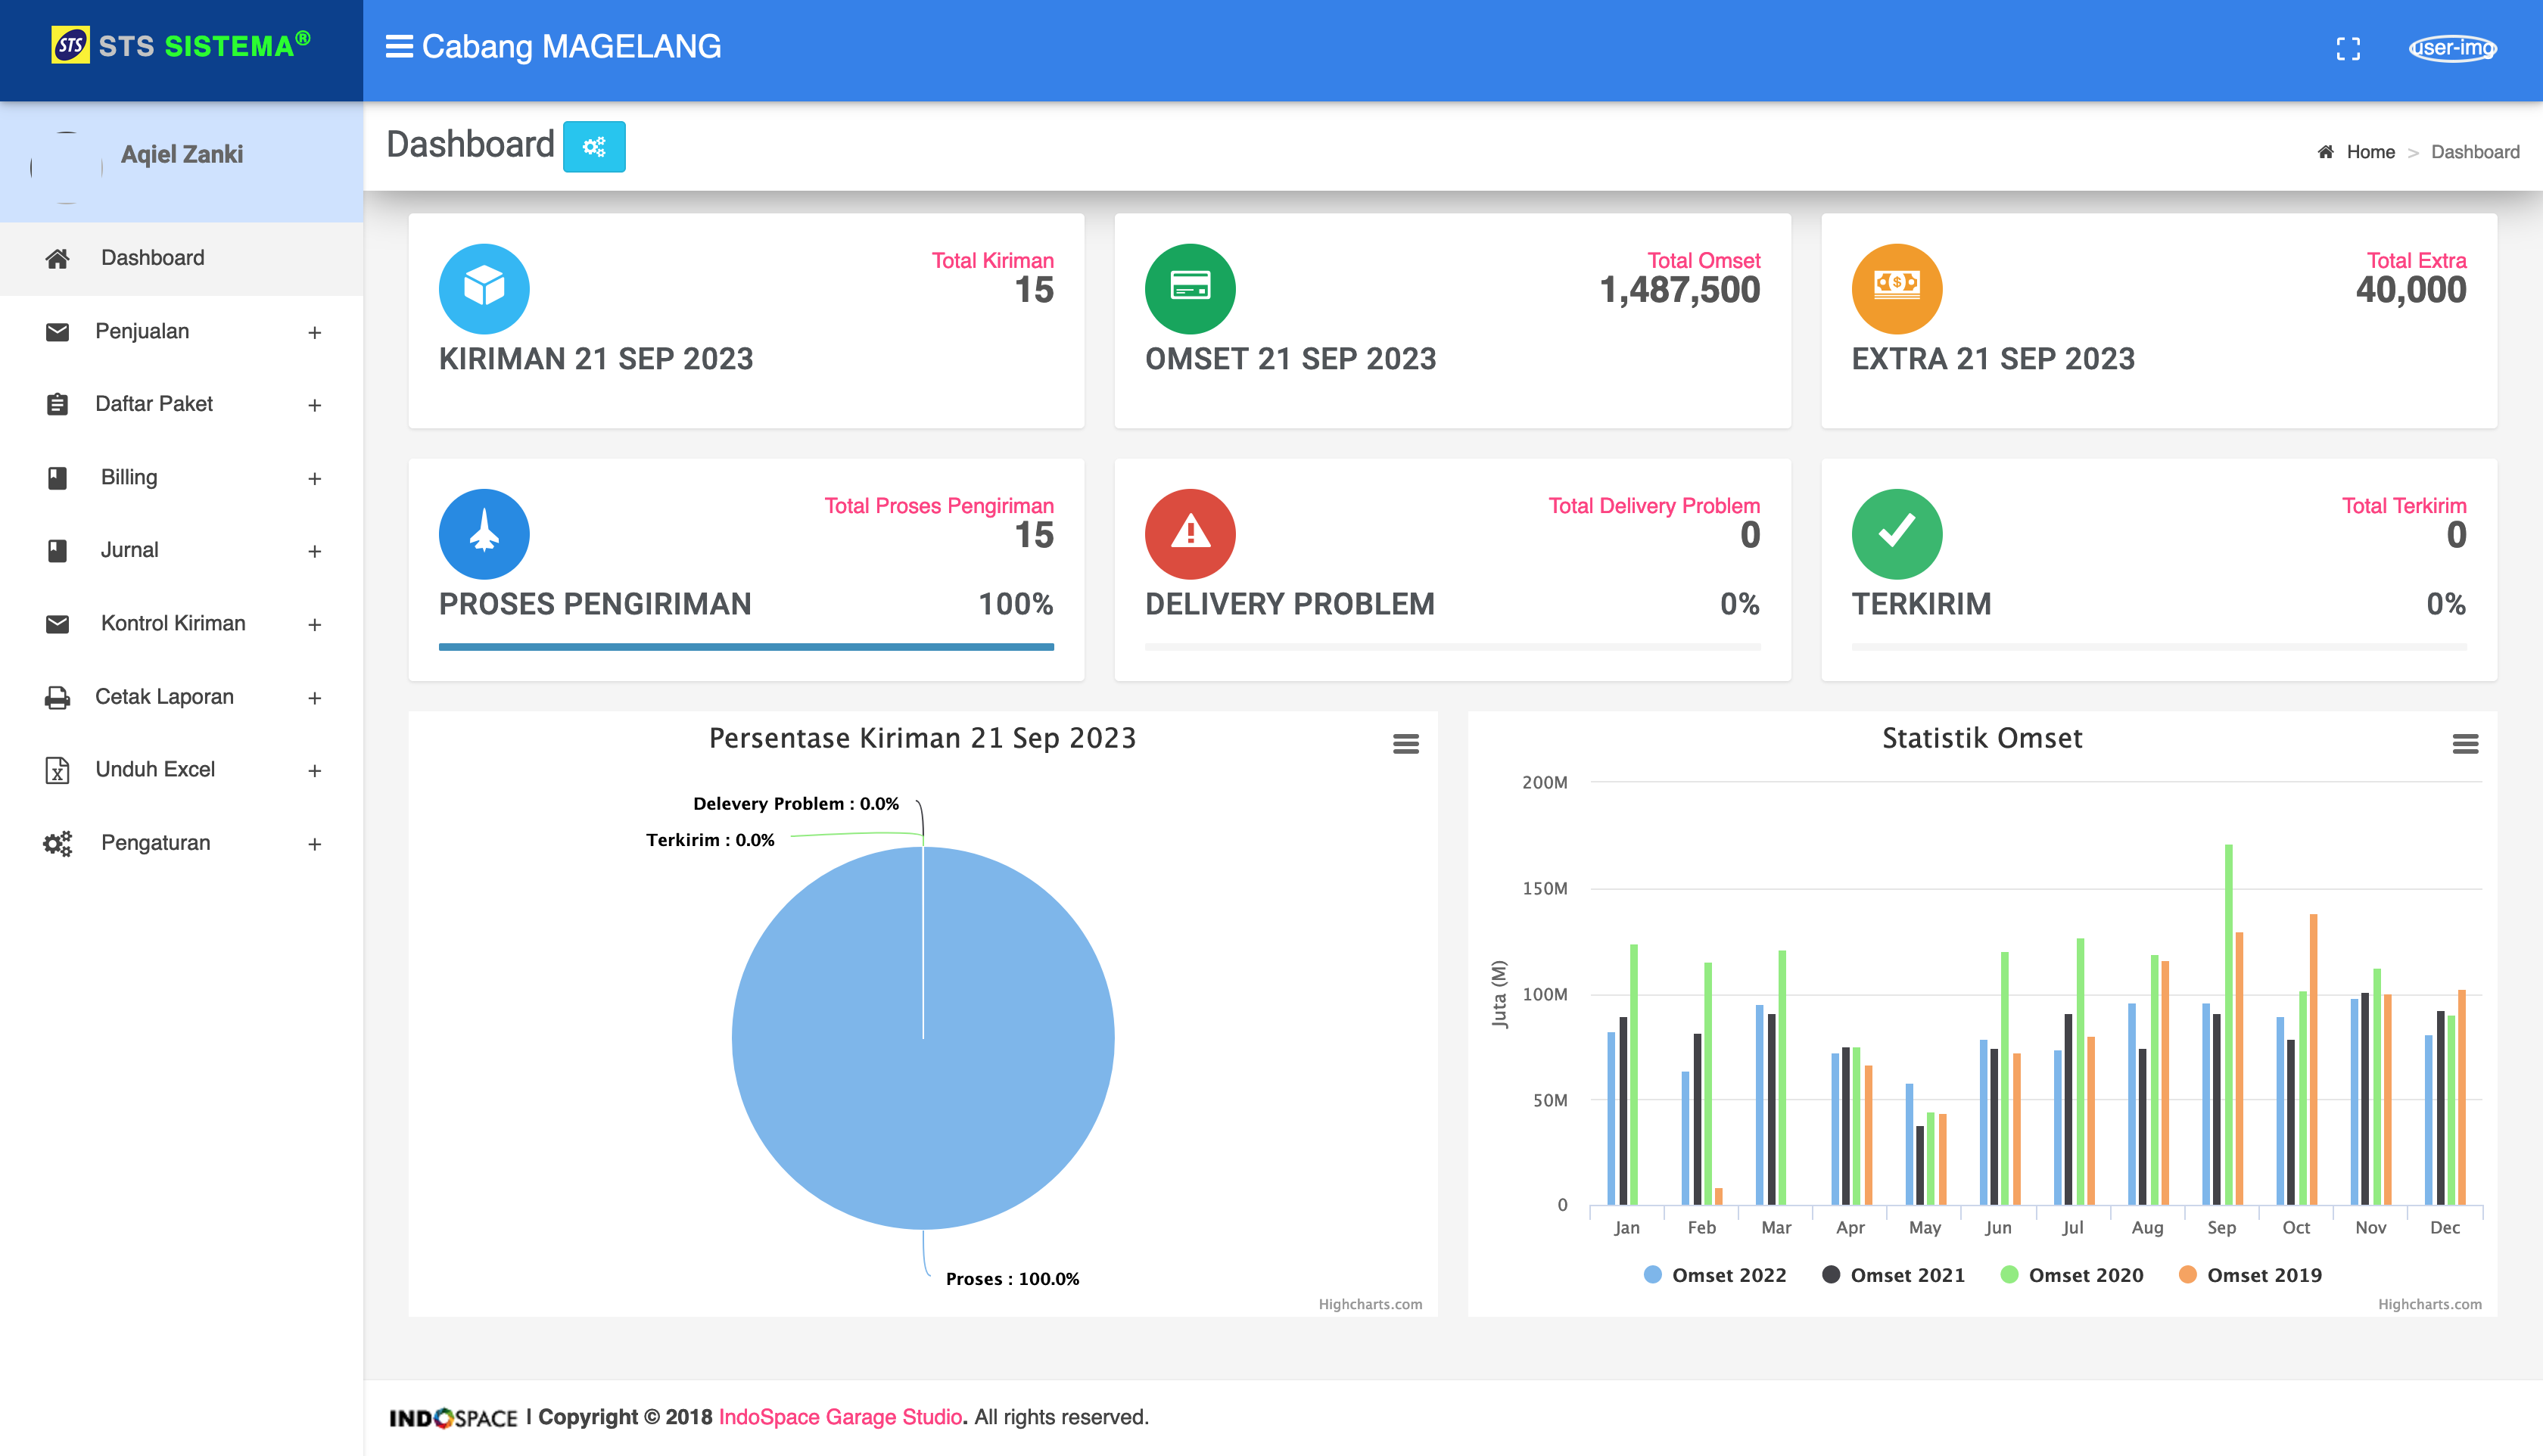Toggle Omset 2021 legend series
This screenshot has height=1456, width=2543.
click(x=1893, y=1275)
